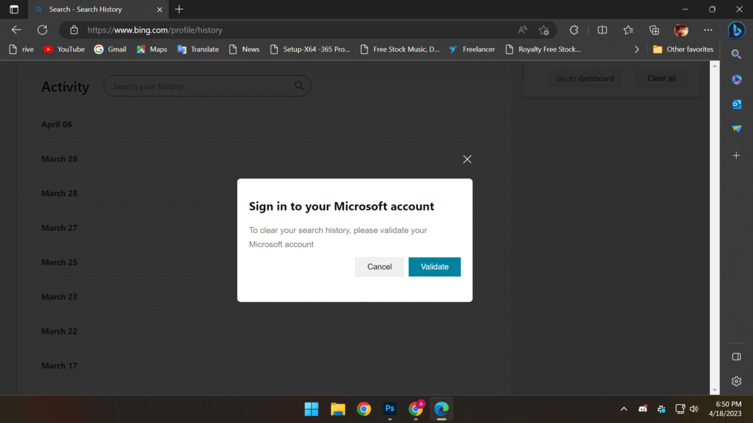
Task: Click the March 25 date heading
Action: [x=59, y=262]
